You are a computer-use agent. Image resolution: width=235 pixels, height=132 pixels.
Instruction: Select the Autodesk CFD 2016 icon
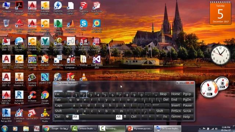click(x=32, y=44)
